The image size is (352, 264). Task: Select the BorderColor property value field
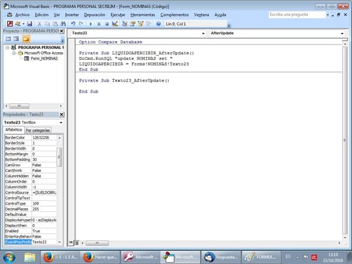43,137
